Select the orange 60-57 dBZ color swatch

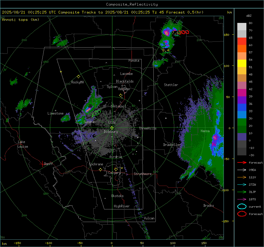pyautogui.click(x=242, y=48)
